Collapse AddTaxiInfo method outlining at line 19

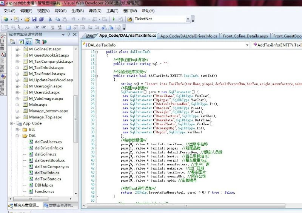pyautogui.click(x=97, y=76)
